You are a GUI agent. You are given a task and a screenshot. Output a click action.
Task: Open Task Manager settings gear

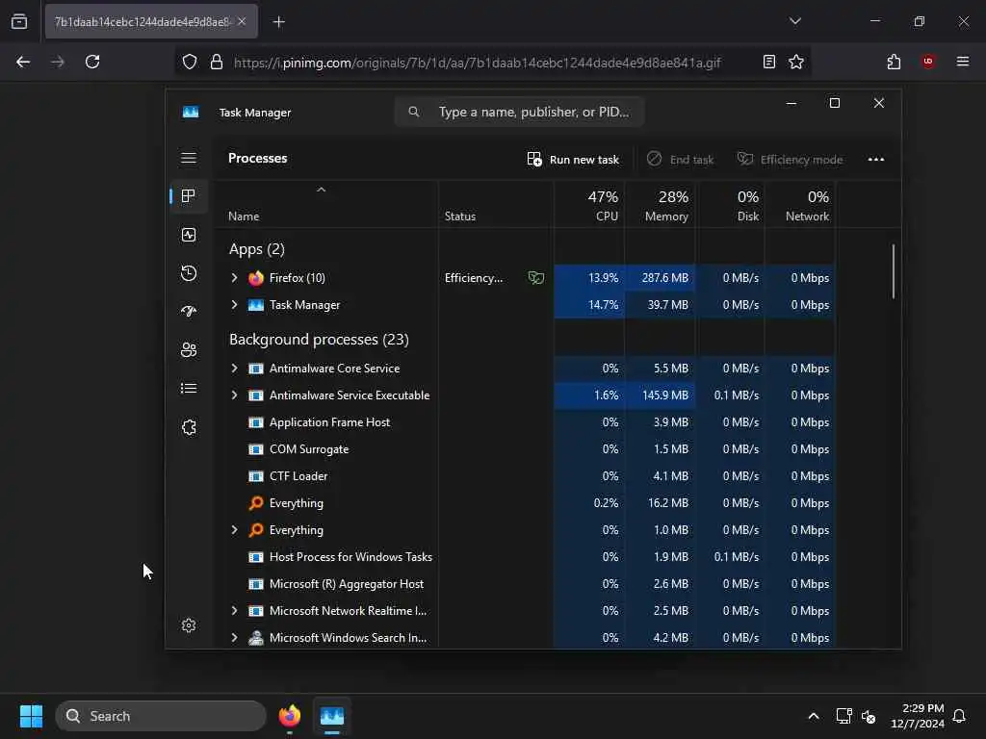tap(189, 625)
